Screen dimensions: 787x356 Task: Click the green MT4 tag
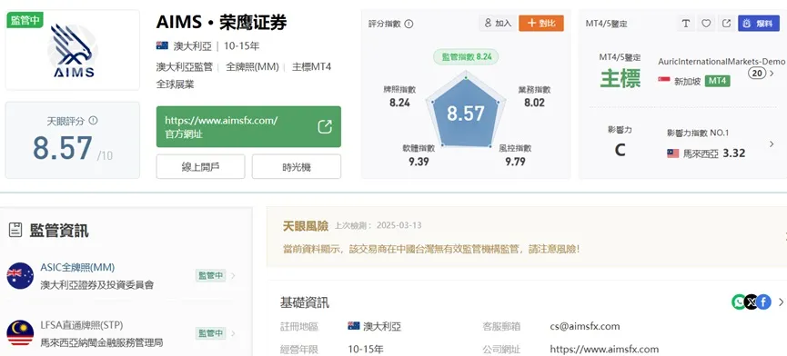tap(717, 81)
